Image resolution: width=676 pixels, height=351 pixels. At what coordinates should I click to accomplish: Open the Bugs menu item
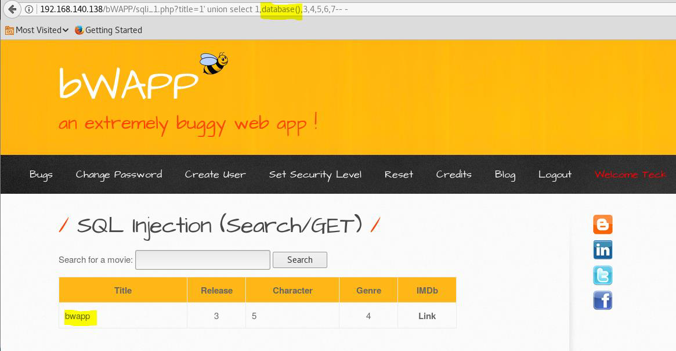41,175
